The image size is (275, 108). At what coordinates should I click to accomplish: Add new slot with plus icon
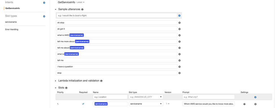pos(255,97)
